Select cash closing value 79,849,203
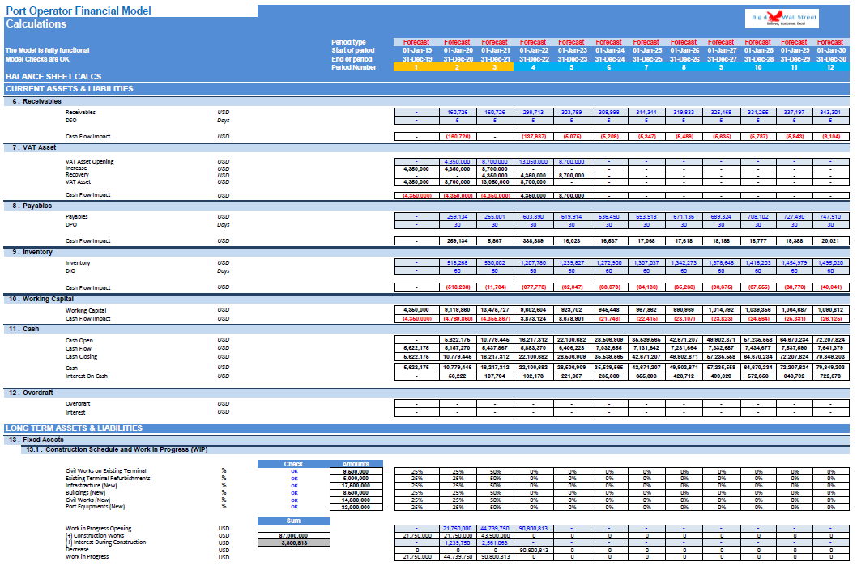 coord(831,357)
